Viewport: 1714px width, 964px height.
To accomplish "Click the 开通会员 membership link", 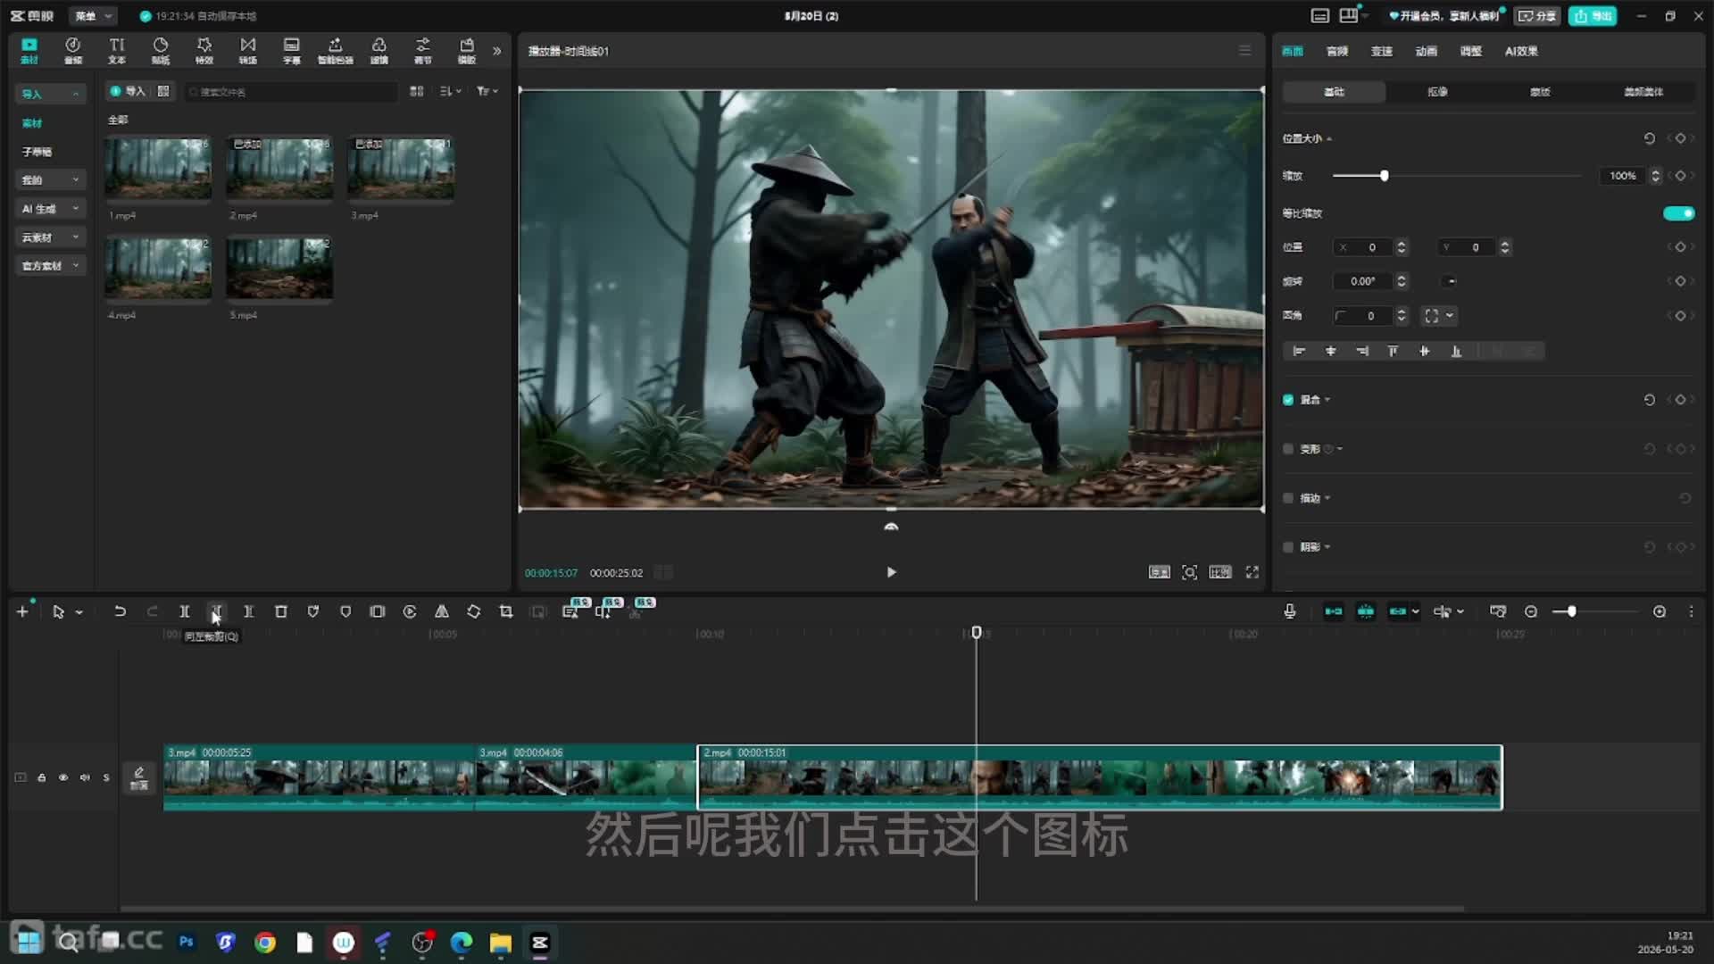I will click(1444, 16).
